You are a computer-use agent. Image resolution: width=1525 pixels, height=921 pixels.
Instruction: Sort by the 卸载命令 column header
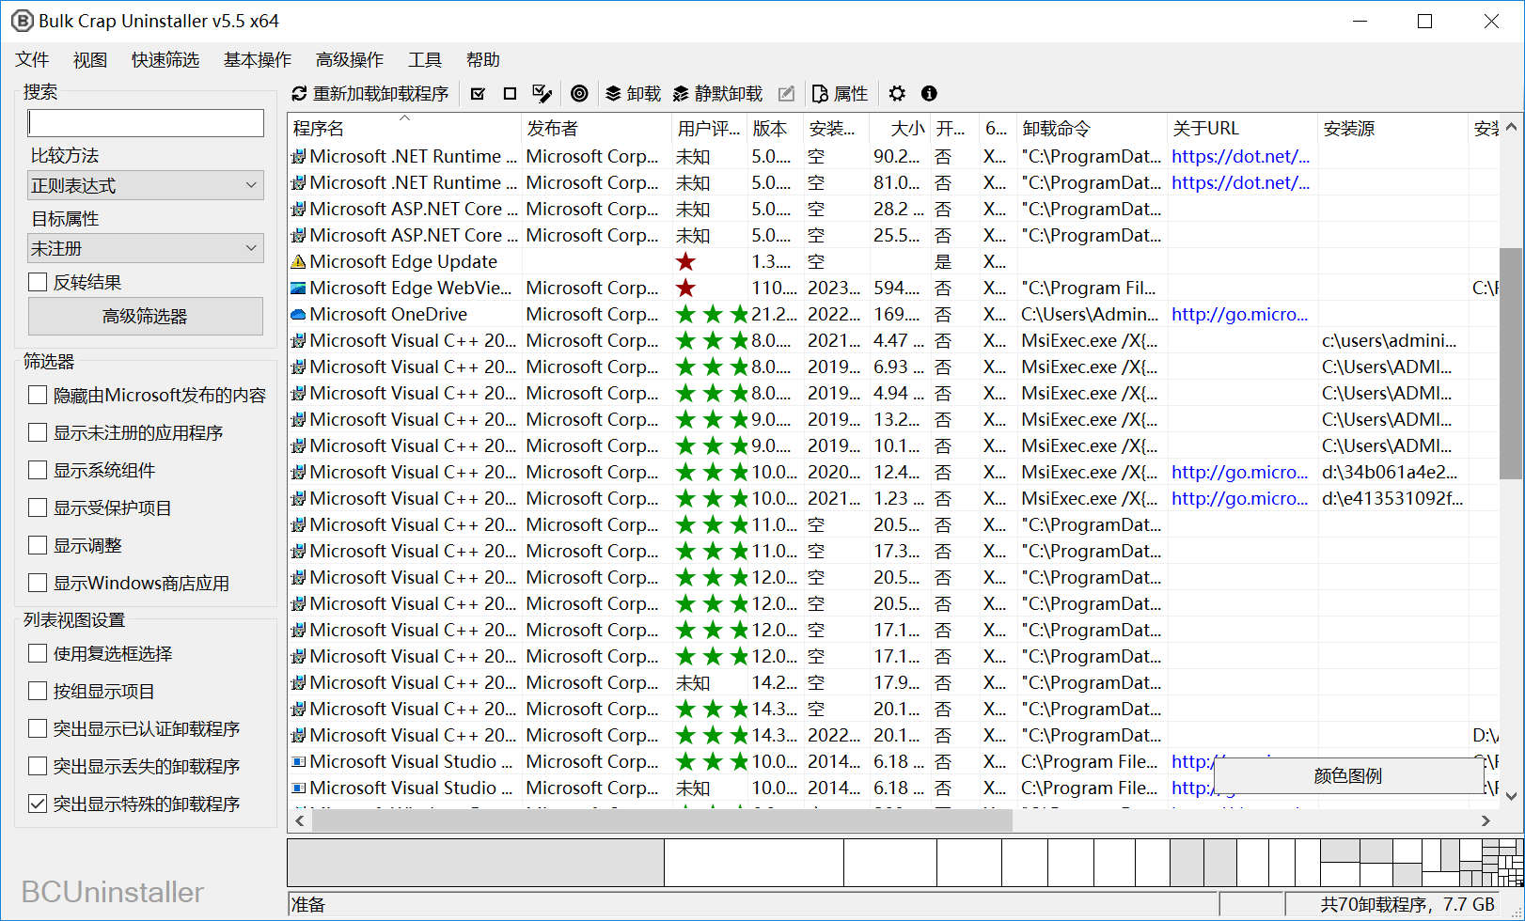[1093, 129]
